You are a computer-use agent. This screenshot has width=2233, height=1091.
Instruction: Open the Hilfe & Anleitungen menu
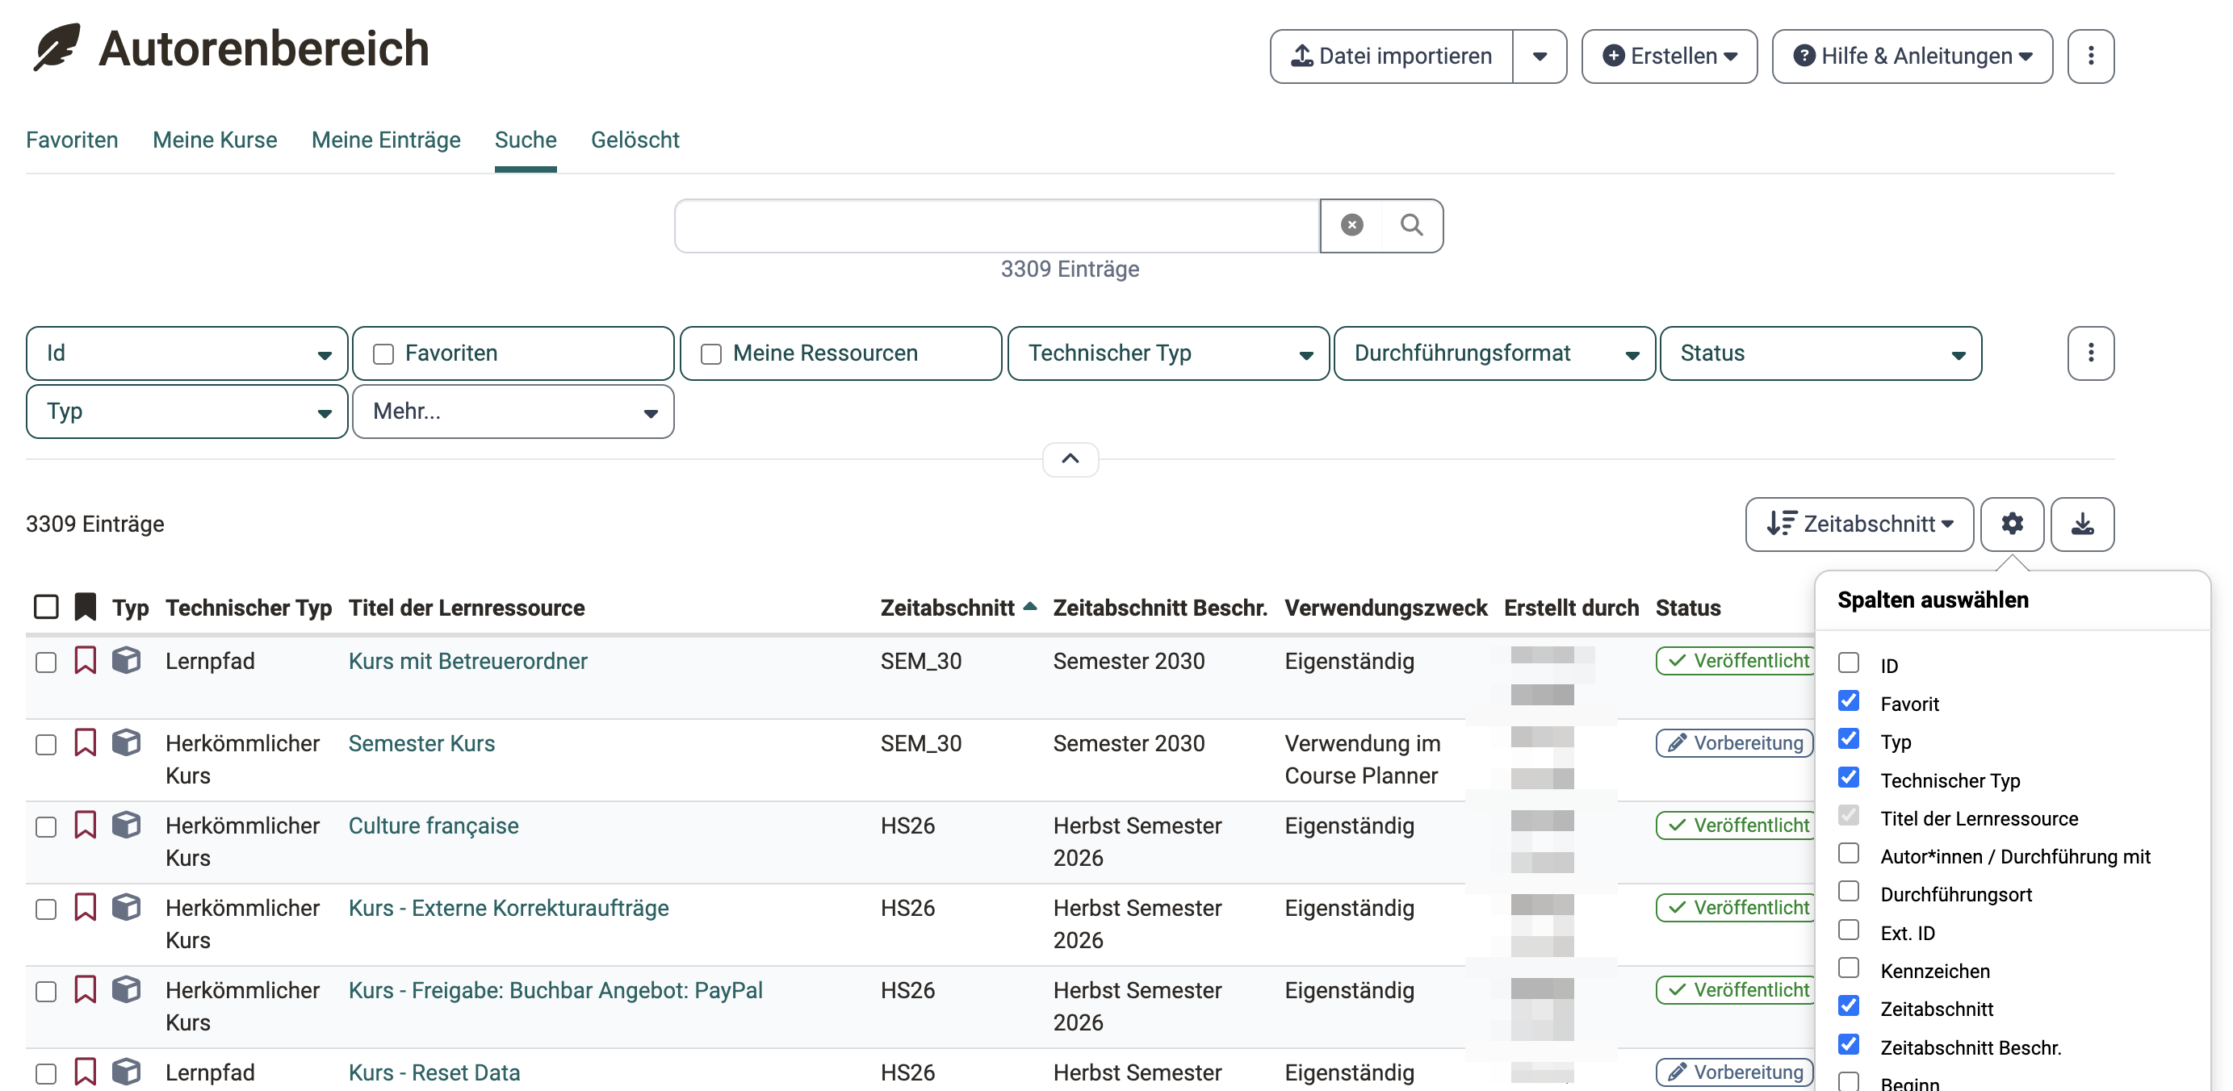click(1912, 56)
